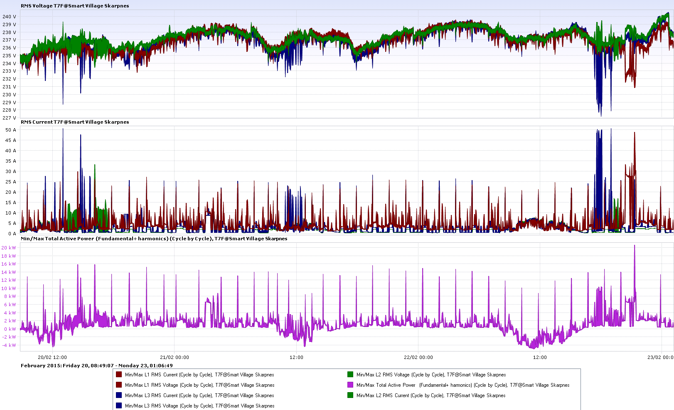Select the Min/Max L3 RMS Current legend label
Image resolution: width=674 pixels, height=410 pixels.
[199, 395]
